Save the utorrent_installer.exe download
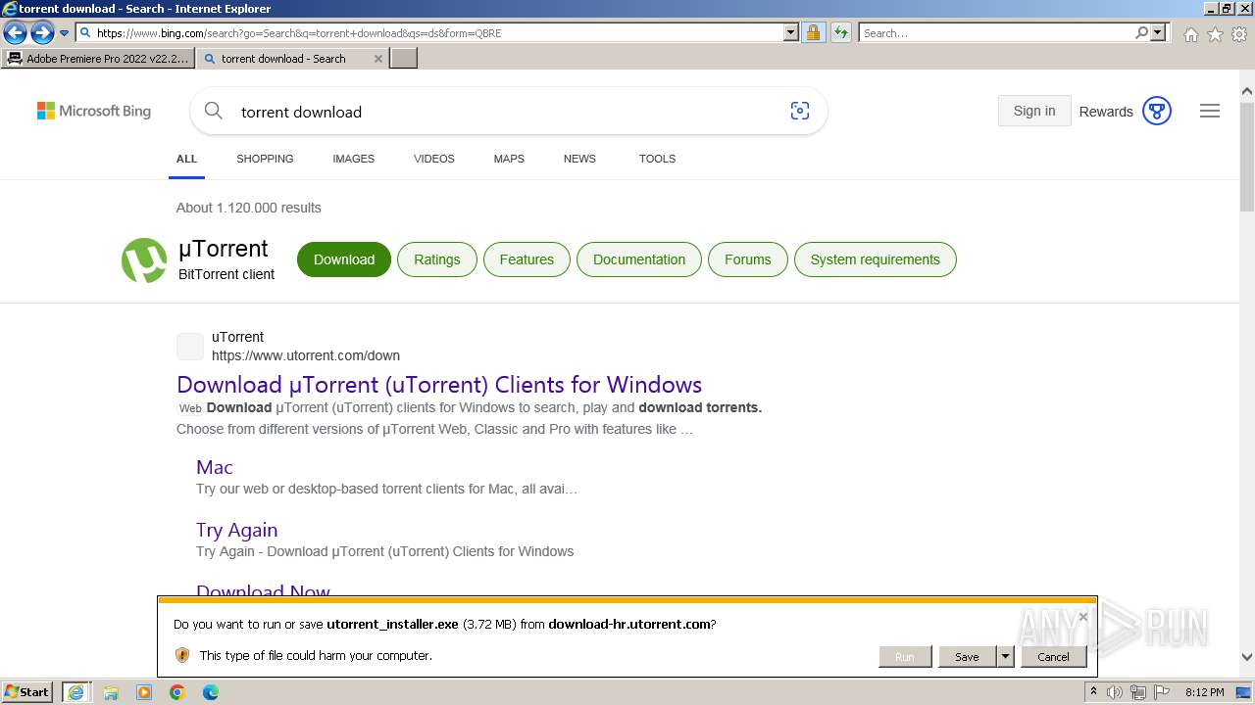This screenshot has height=705, width=1255. (x=967, y=657)
